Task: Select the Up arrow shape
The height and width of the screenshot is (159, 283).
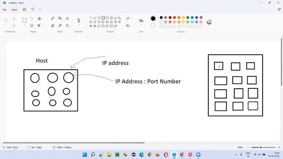Action: [111, 22]
